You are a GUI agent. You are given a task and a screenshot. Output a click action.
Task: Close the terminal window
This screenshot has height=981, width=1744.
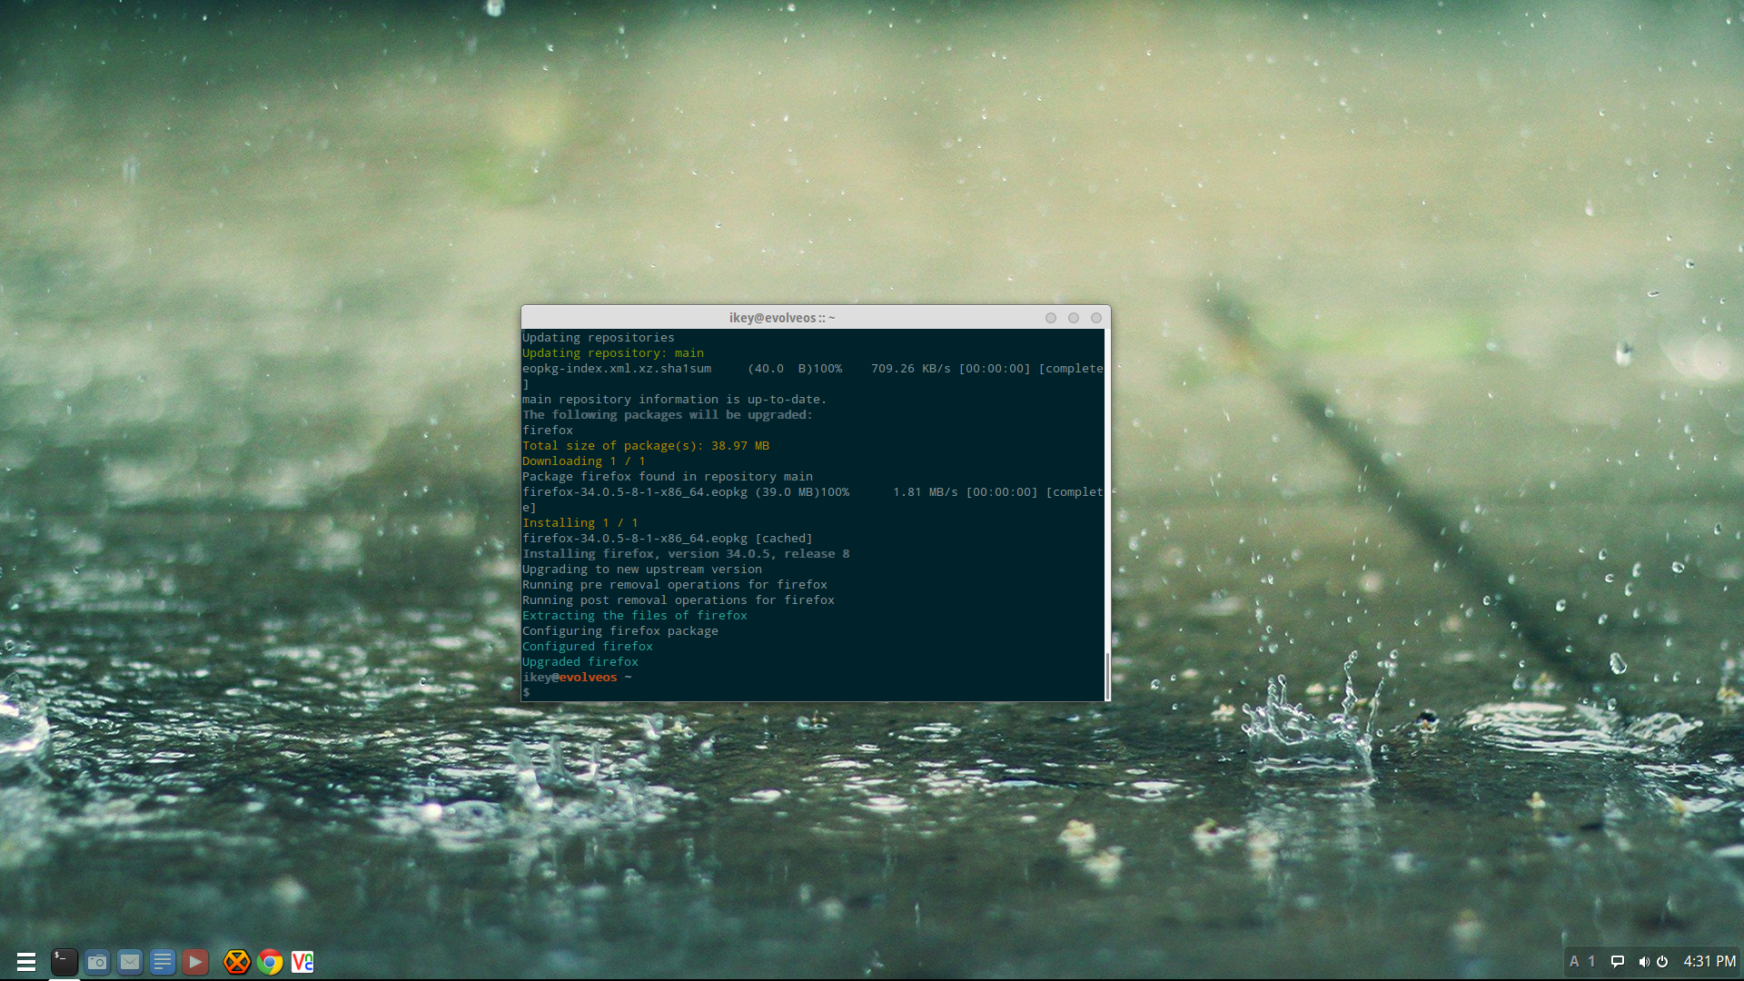[x=1096, y=318]
